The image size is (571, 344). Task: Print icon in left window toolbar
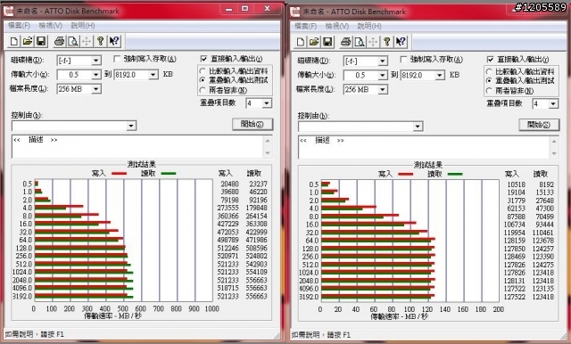60,41
